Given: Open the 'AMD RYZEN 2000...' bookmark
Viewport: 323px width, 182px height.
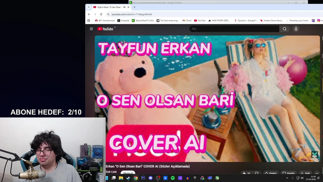Looking at the screenshot, I should (x=219, y=20).
